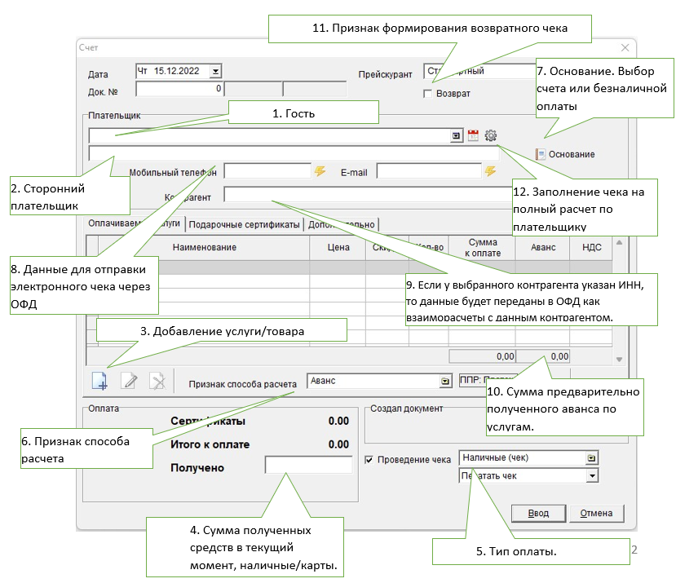Click the add service/item icon
This screenshot has width=676, height=583.
pyautogui.click(x=99, y=381)
